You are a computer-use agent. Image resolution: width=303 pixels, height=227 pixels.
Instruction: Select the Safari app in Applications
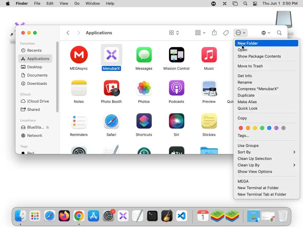pos(111,121)
